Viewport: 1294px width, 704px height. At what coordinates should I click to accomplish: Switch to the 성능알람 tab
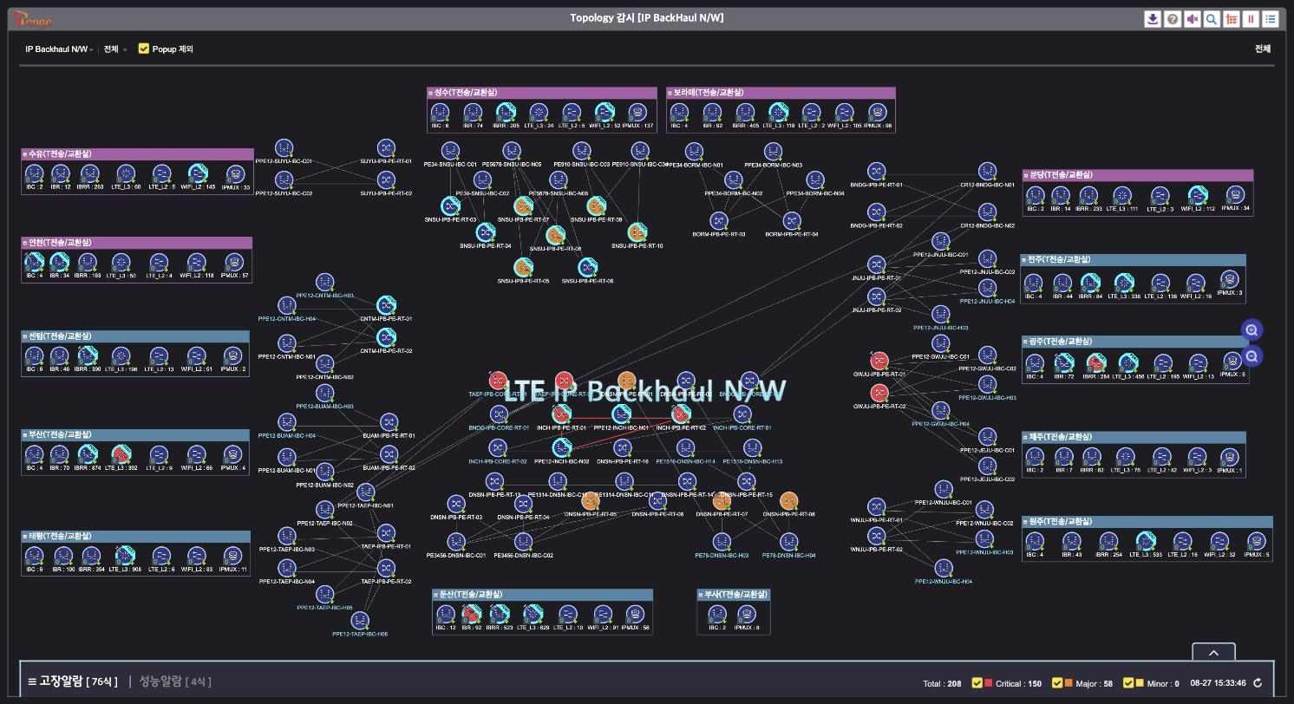click(175, 682)
